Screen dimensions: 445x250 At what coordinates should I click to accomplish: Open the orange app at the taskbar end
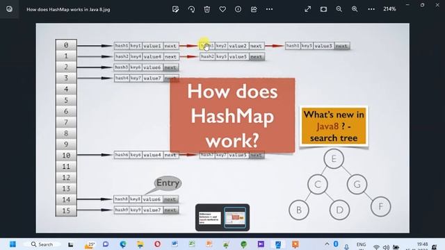coord(295,244)
